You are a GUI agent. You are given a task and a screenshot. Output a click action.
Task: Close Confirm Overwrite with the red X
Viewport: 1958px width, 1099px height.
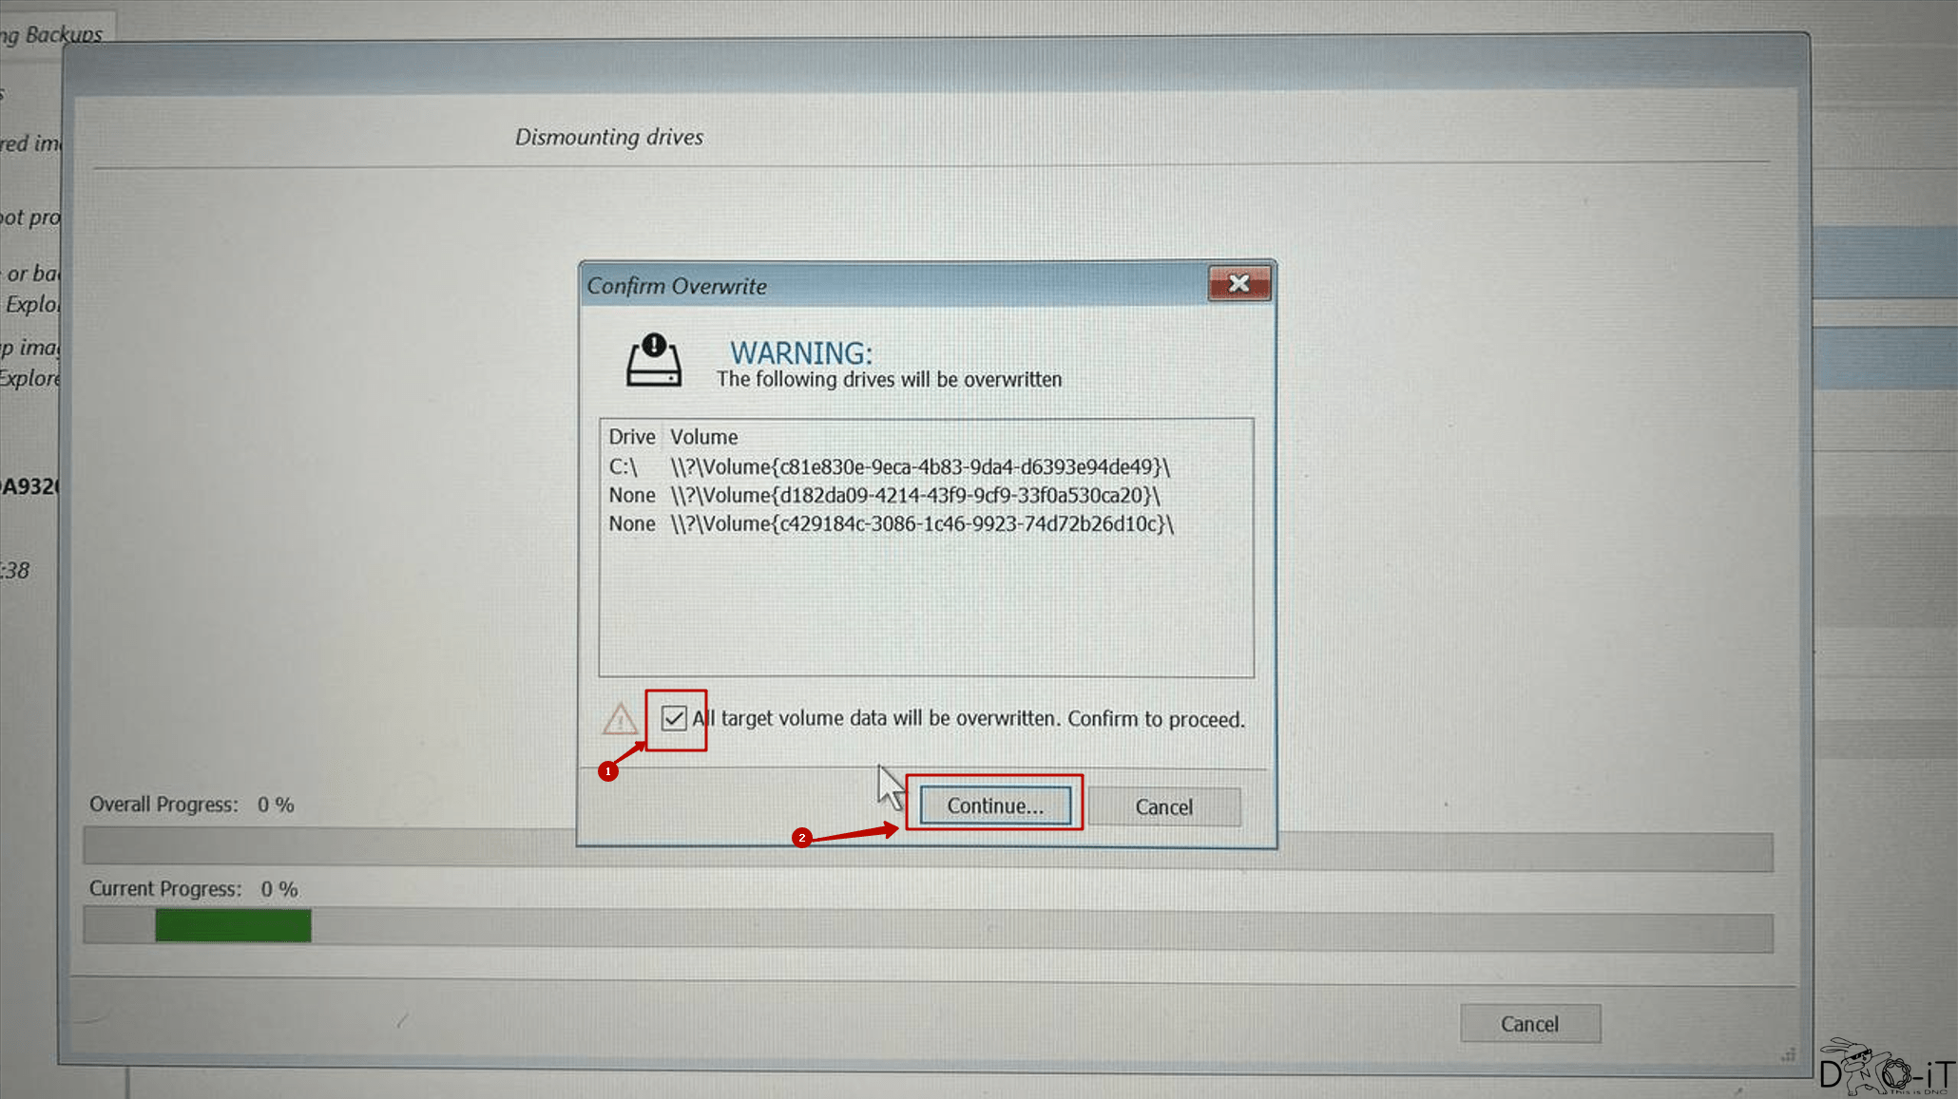1238,283
